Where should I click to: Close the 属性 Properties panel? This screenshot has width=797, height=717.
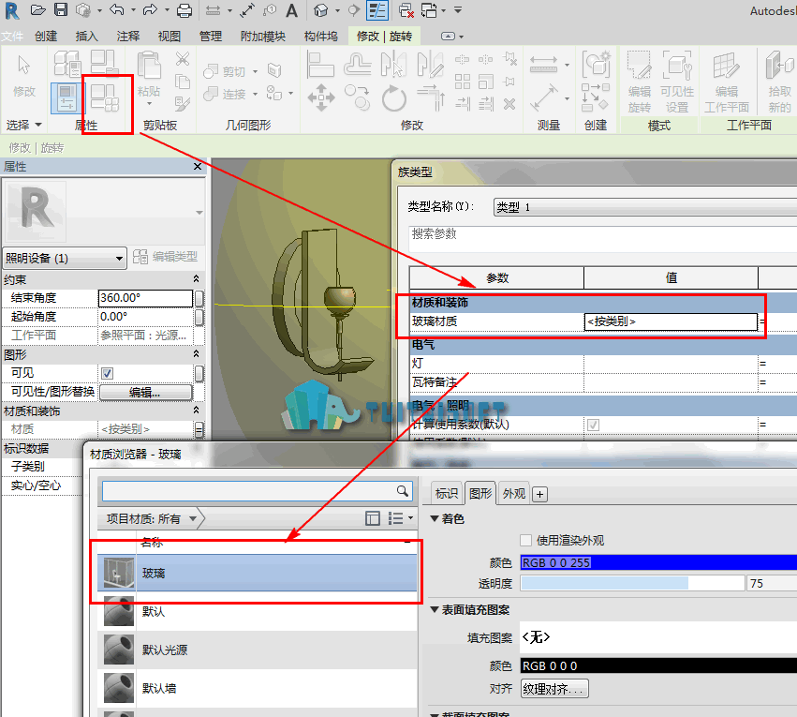coord(198,166)
